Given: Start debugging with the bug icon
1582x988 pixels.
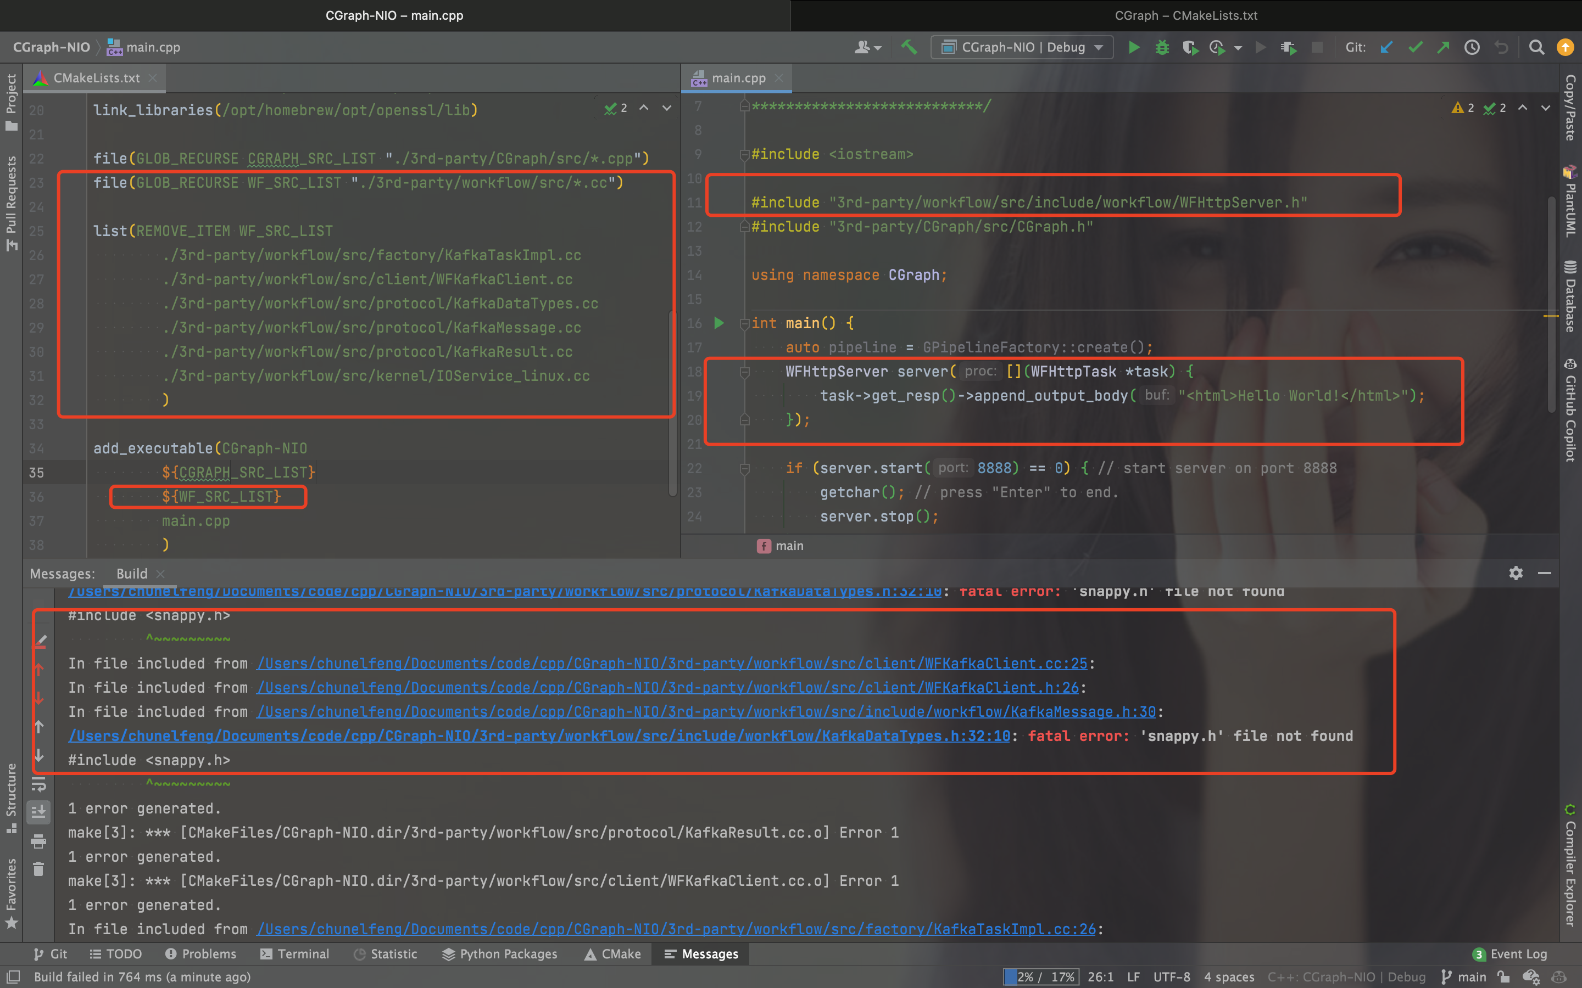Looking at the screenshot, I should (x=1163, y=47).
